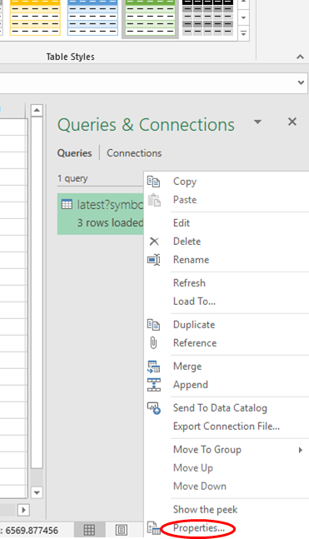The image size is (309, 539).
Task: Apply the black table style
Action: [208, 17]
